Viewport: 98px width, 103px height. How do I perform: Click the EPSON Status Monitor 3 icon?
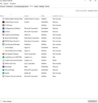(3, 41)
